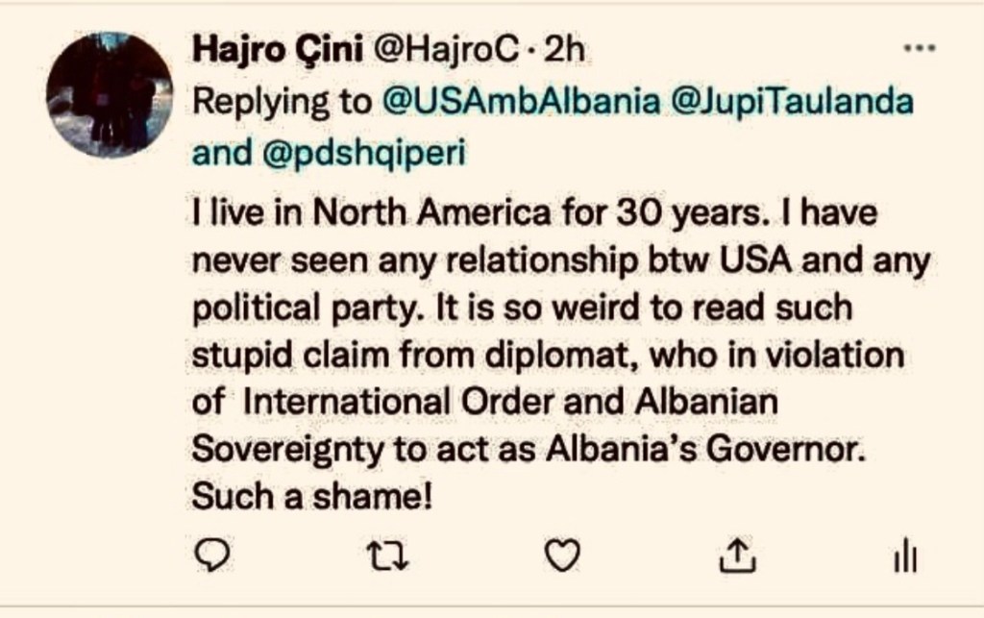Open the tweet body text beginning 'I live'
This screenshot has height=618, width=984.
pyautogui.click(x=561, y=355)
